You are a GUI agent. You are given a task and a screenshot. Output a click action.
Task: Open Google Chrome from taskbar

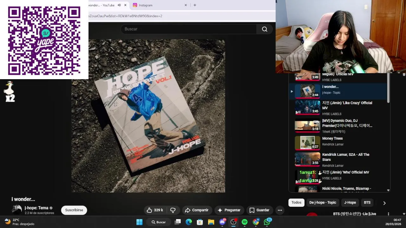pos(256,222)
